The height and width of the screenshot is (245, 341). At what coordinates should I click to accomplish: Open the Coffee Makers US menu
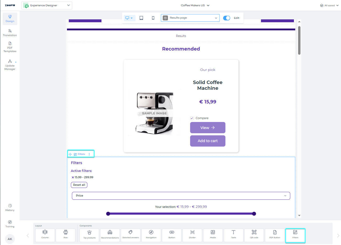195,5
